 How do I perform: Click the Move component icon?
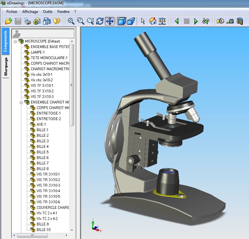click(220, 21)
